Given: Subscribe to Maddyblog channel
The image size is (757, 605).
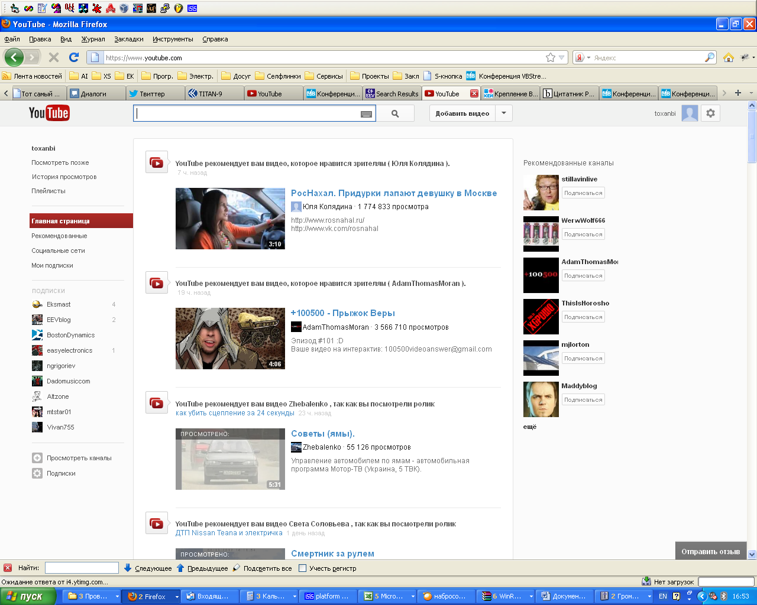Looking at the screenshot, I should (x=583, y=400).
